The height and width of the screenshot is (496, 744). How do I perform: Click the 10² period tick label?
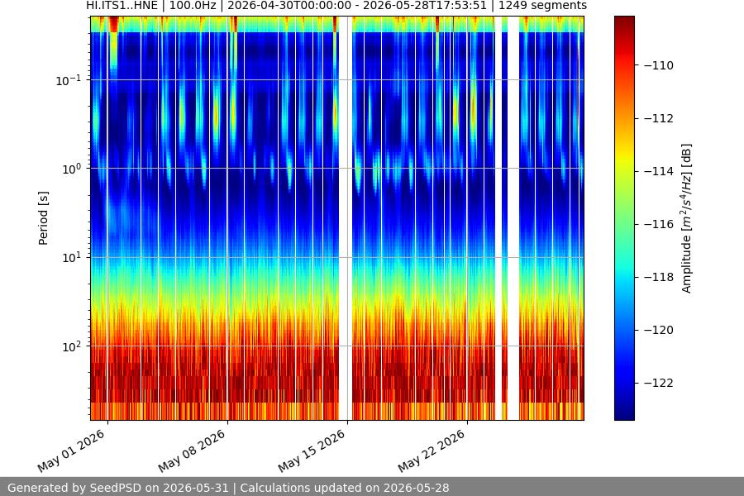coord(71,346)
